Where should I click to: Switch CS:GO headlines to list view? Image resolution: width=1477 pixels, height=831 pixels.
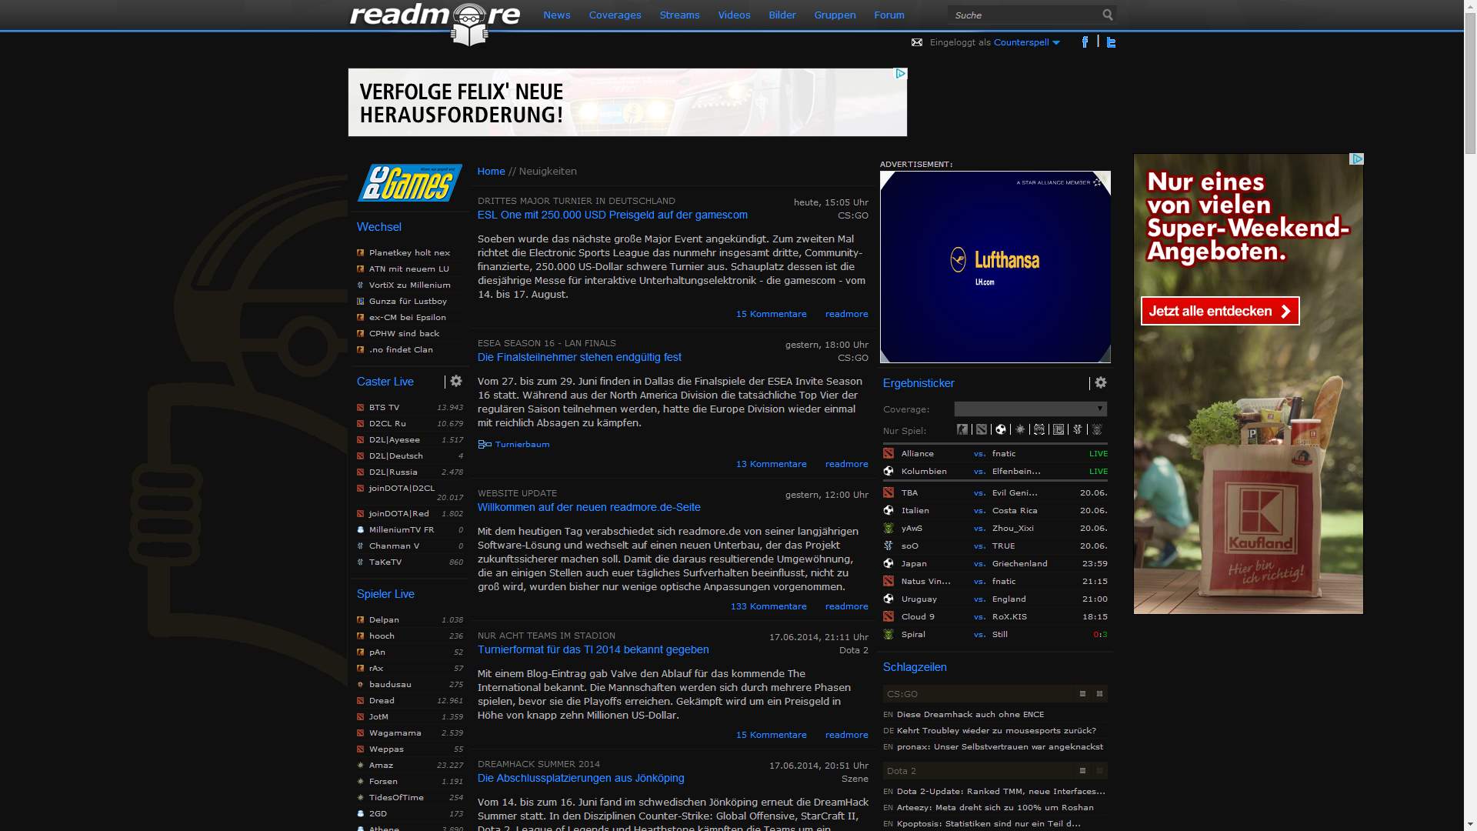1082,694
